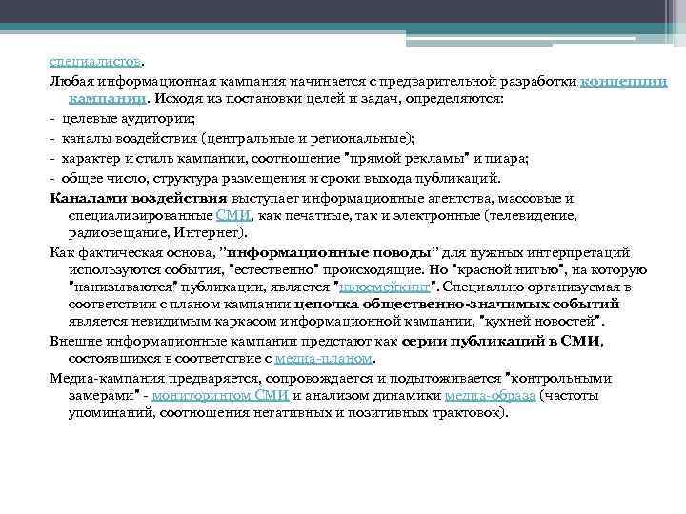Click the bold text «информационные поводы»
Viewport: 686px width, 514px height.
tap(329, 252)
